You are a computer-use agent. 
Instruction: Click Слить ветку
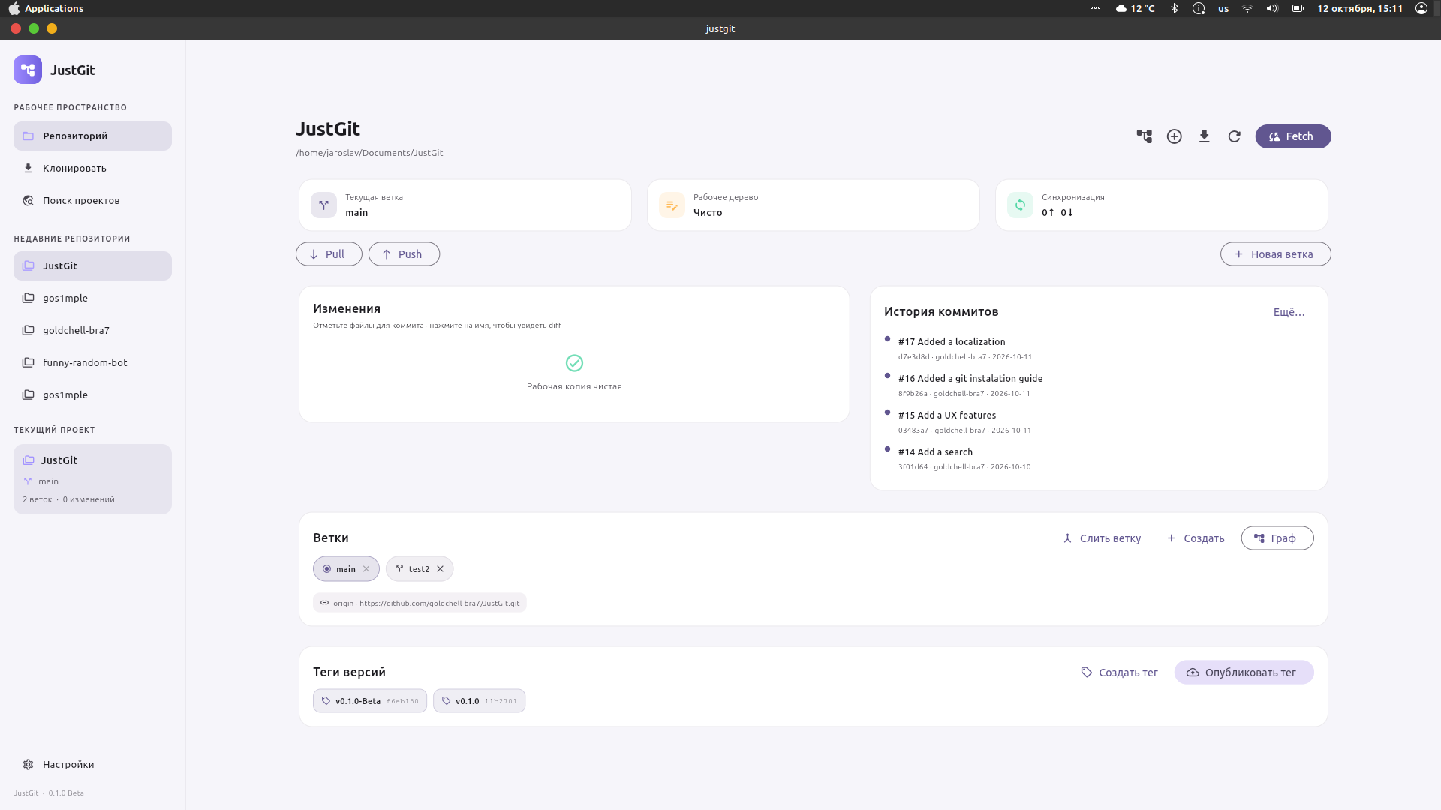pos(1102,538)
